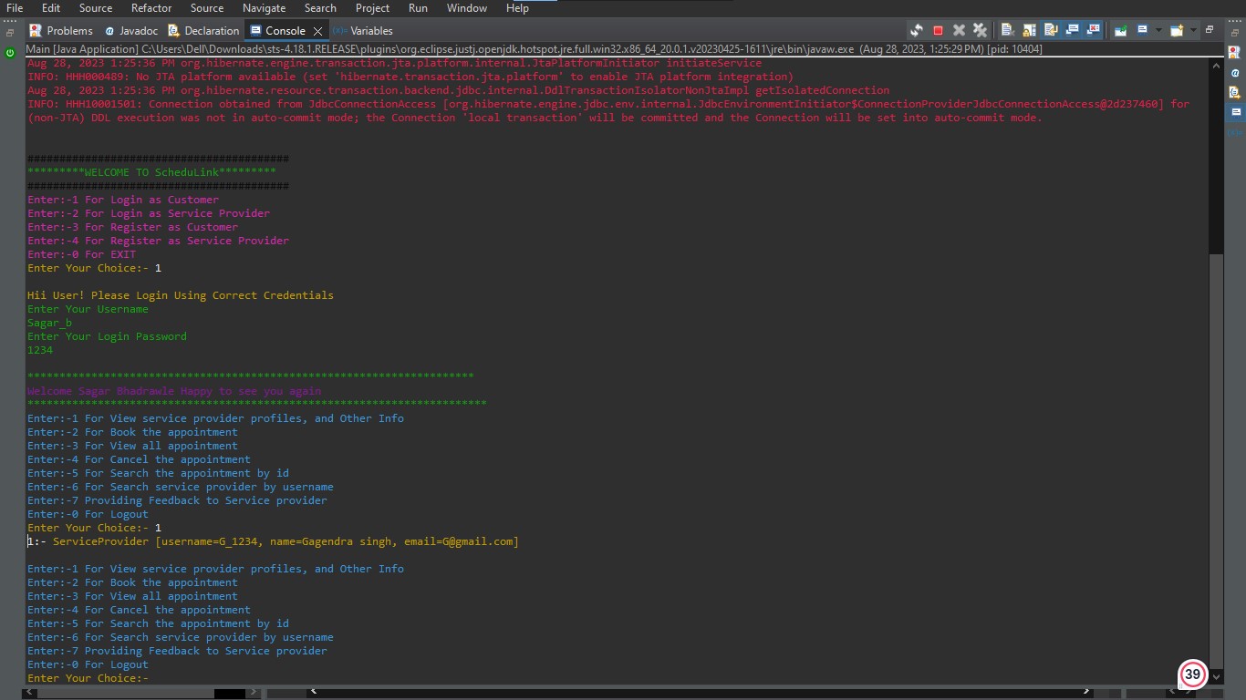Open the Boot Dashboard green power icon
This screenshot has width=1246, height=700.
(10, 53)
